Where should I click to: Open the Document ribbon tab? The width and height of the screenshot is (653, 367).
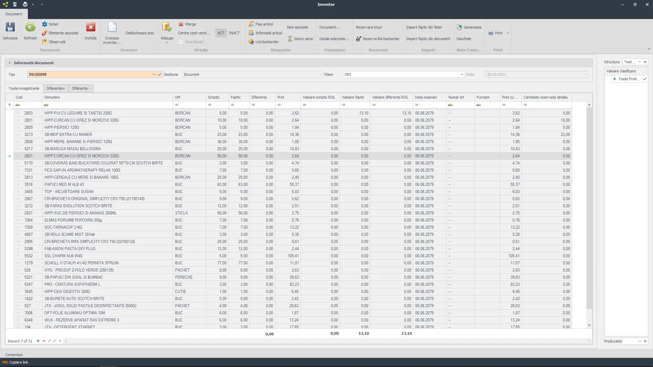[14, 14]
